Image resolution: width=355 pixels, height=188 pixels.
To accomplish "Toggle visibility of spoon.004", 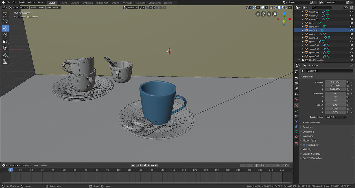I will click(x=352, y=56).
